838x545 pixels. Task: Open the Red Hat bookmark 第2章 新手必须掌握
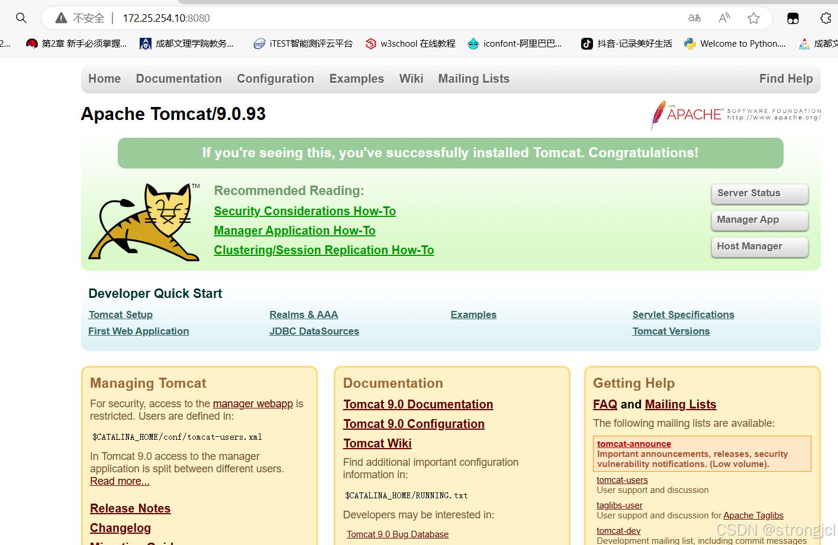tap(77, 43)
